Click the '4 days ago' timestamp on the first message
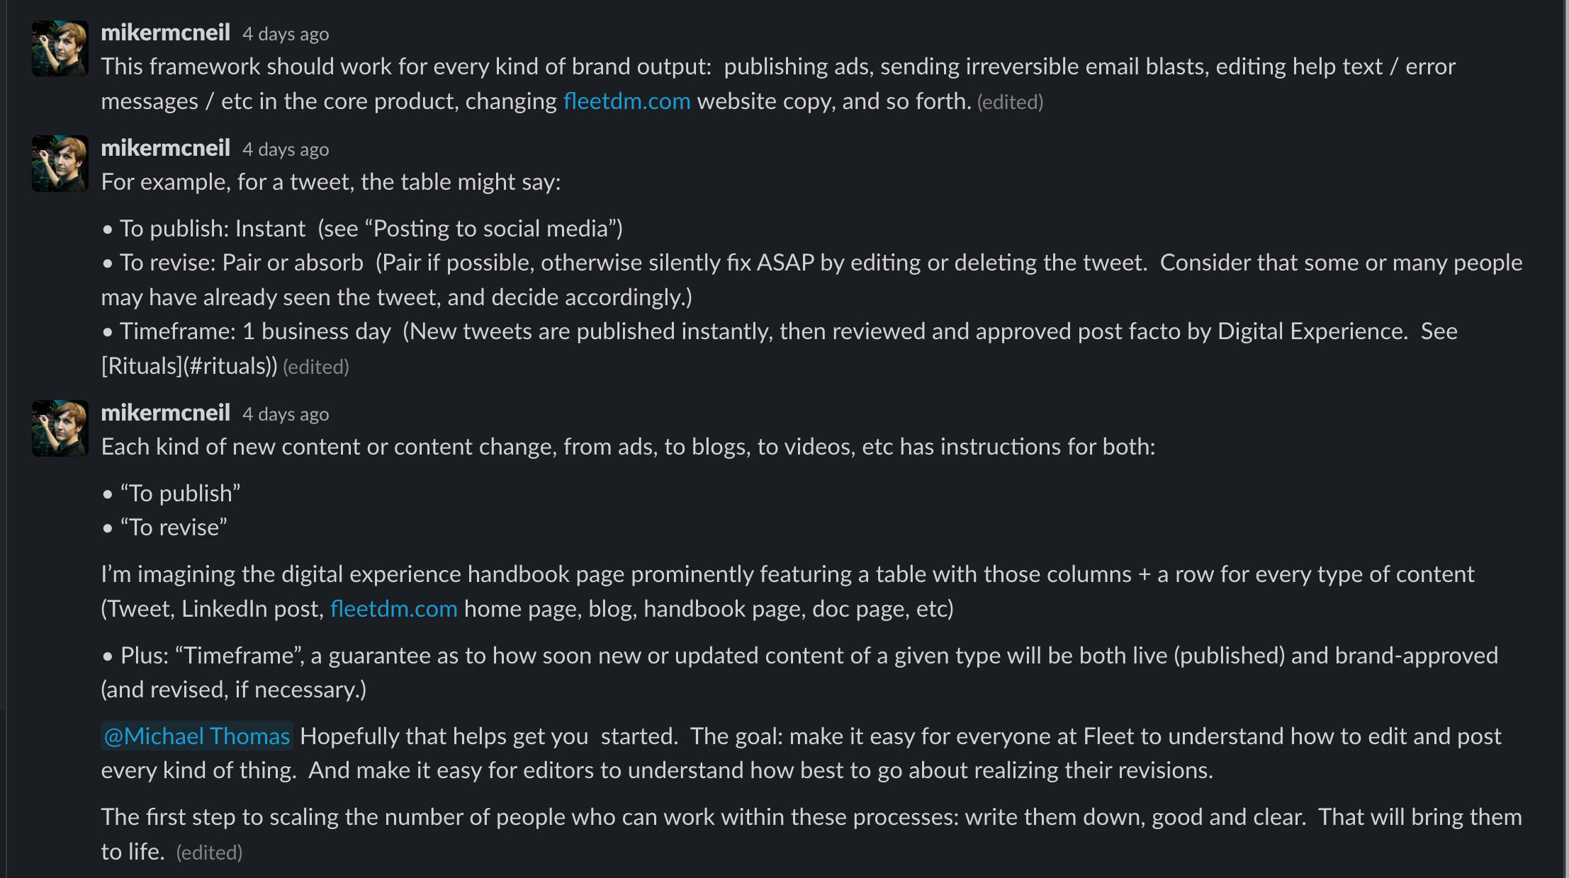 (286, 34)
